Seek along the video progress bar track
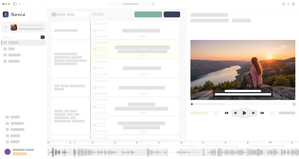This screenshot has width=299, height=159. pyautogui.click(x=239, y=104)
